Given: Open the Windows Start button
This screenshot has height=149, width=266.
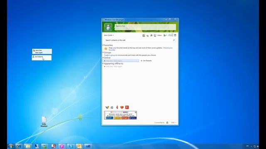Looking at the screenshot, I should pyautogui.click(x=11, y=146).
